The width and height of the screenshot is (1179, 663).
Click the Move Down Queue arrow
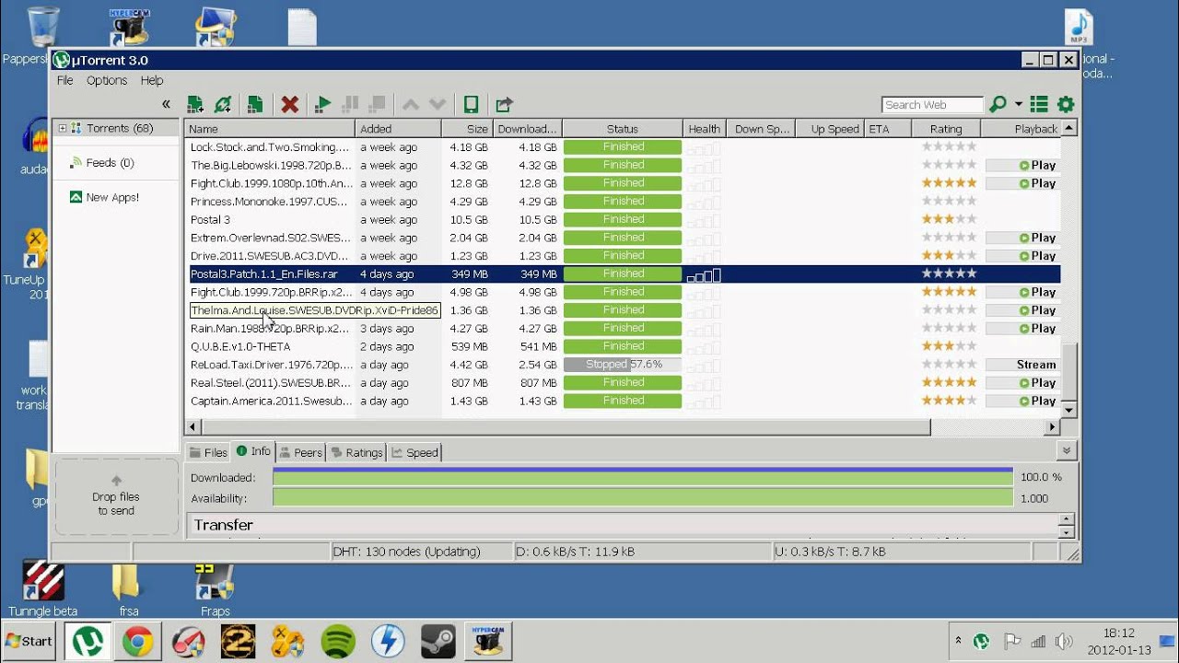point(438,104)
